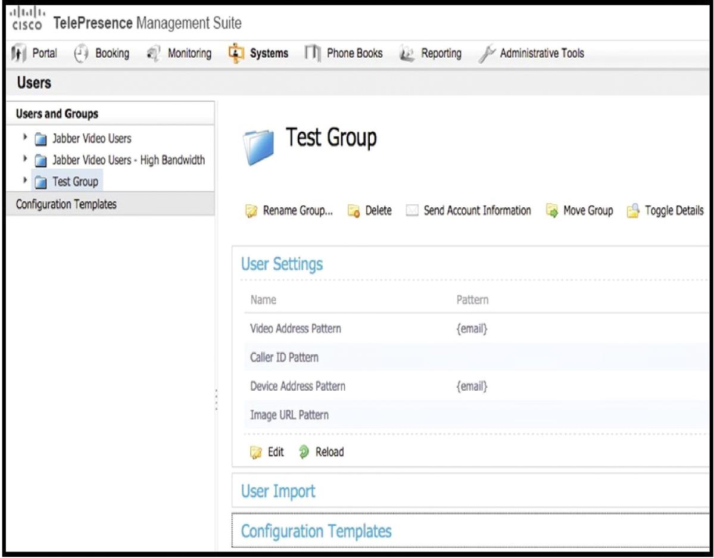Expand the Jabber Video Users group

click(x=25, y=138)
